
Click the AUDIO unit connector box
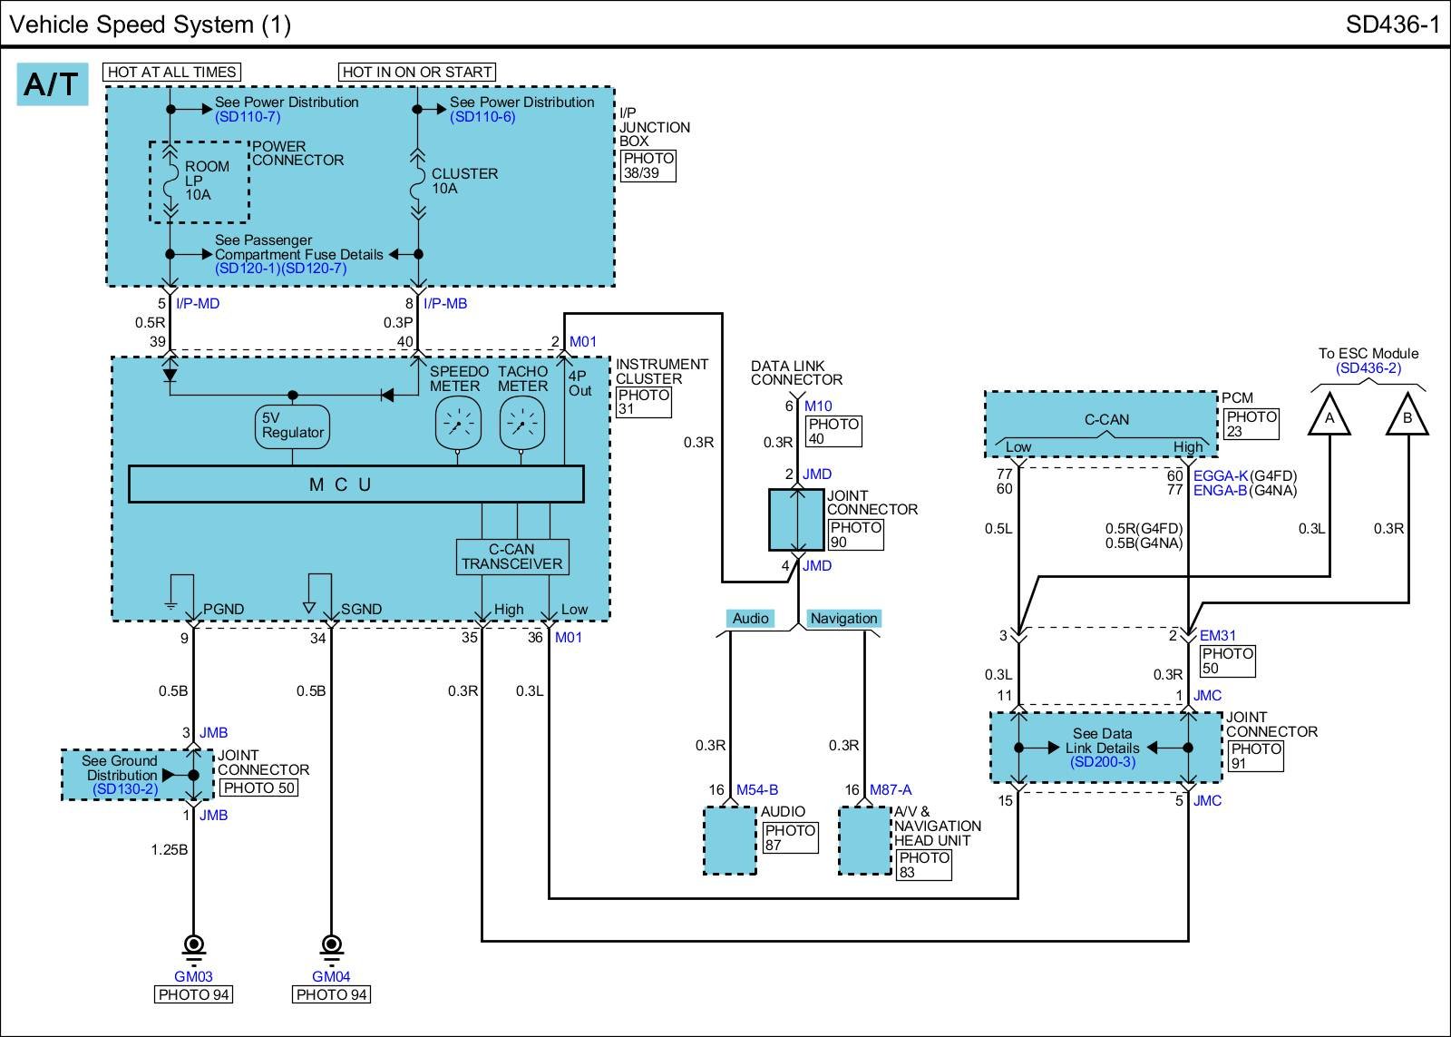pyautogui.click(x=730, y=840)
